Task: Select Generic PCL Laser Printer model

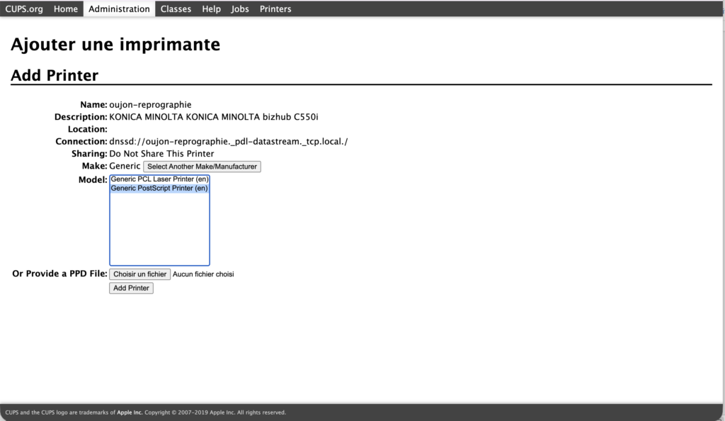Action: pyautogui.click(x=159, y=179)
